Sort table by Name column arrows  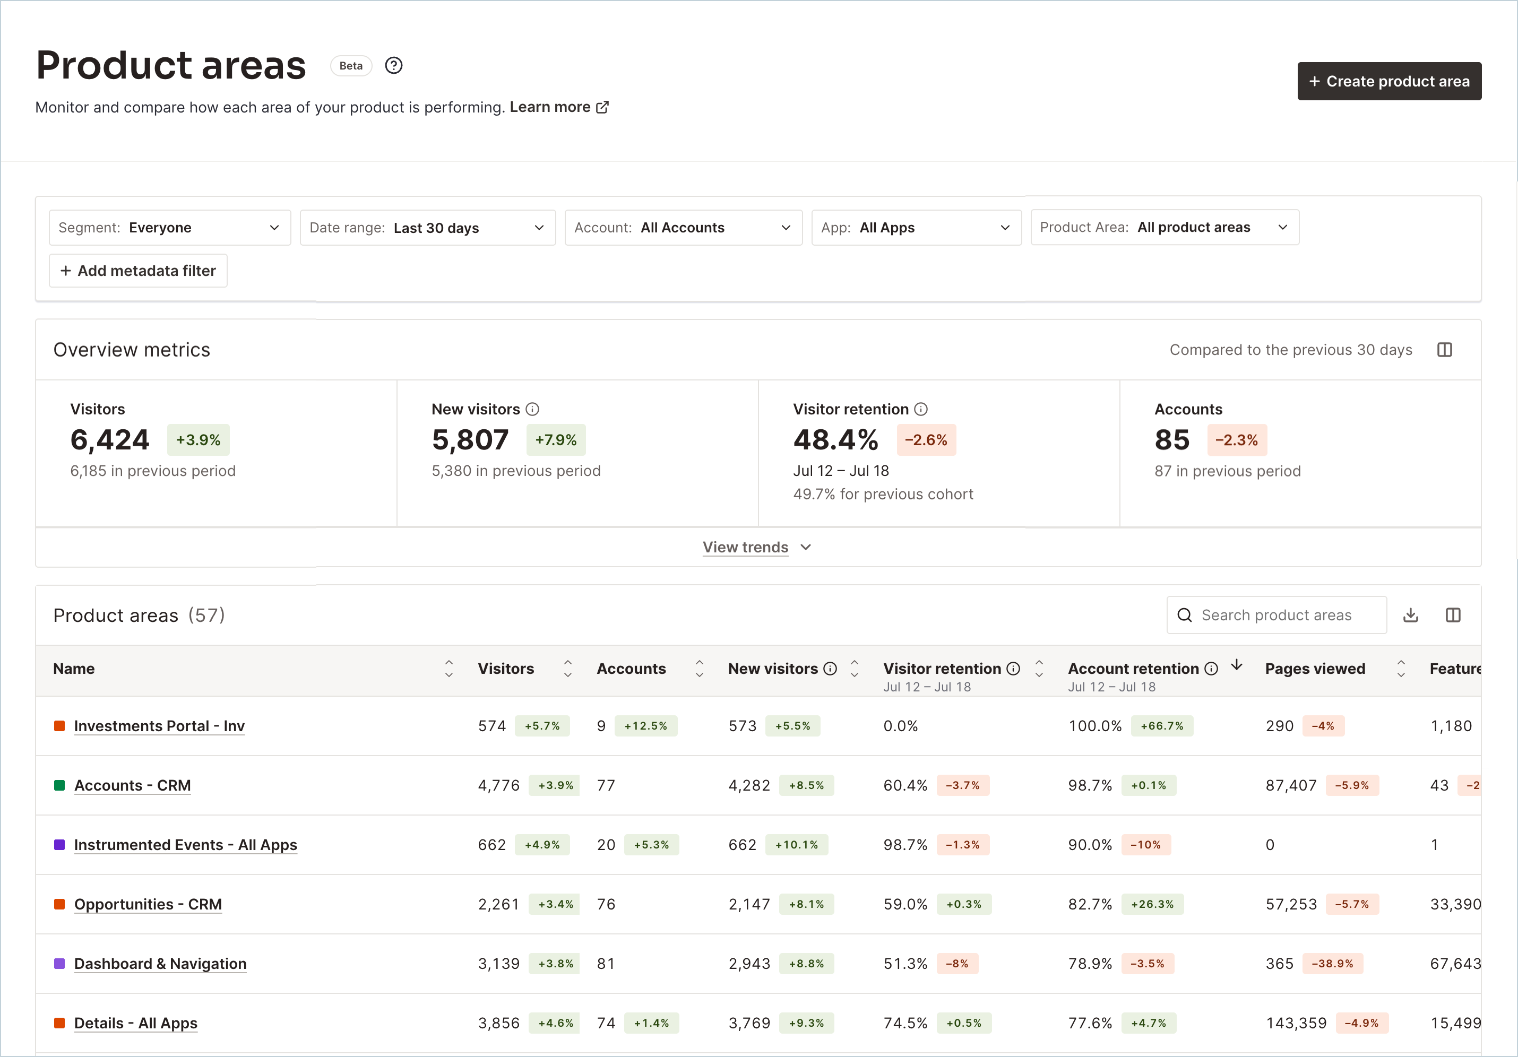click(x=449, y=669)
